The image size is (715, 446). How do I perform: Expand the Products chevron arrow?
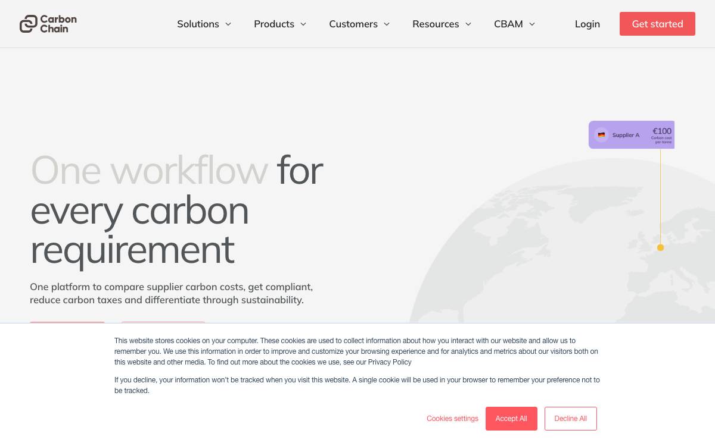click(x=303, y=24)
